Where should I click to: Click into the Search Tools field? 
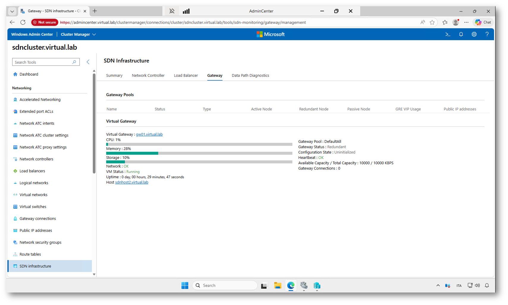42,62
